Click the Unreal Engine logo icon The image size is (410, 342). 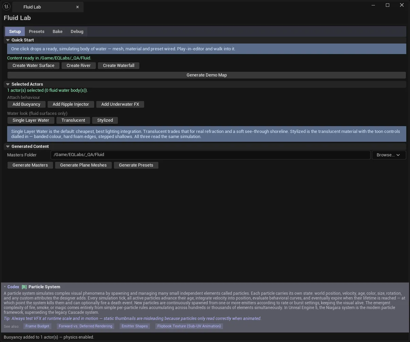click(6, 6)
